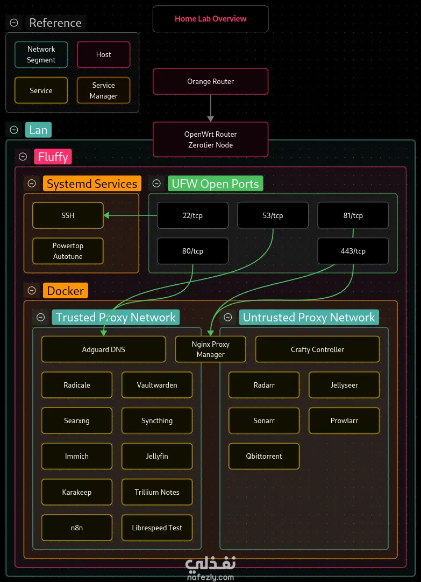Click the Service legend box
The image size is (421, 582).
point(41,90)
